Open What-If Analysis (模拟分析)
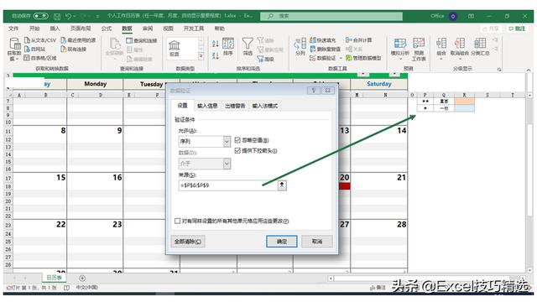Image resolution: width=537 pixels, height=302 pixels. coord(399,49)
